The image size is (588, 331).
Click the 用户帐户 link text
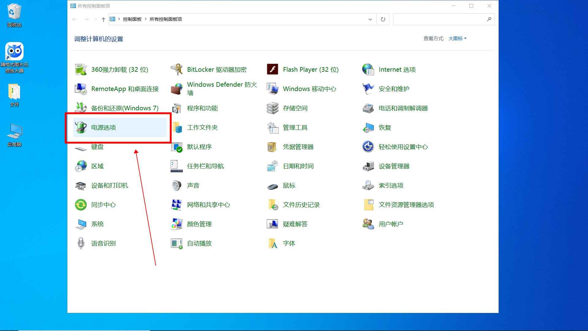(x=391, y=224)
